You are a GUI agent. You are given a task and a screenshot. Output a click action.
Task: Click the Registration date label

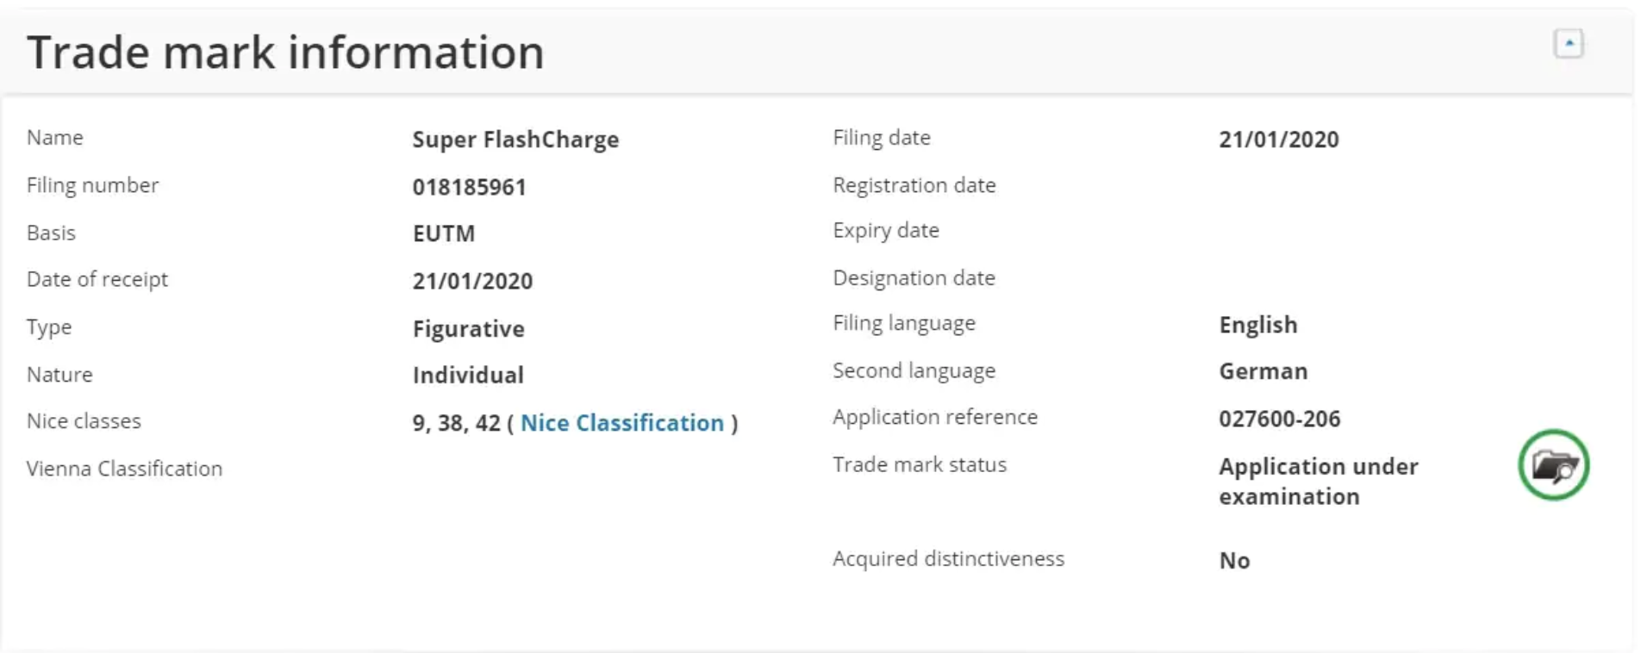(x=914, y=185)
